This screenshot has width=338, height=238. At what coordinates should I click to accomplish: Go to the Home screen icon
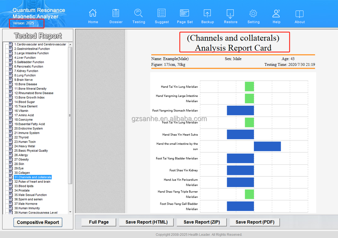click(x=93, y=14)
